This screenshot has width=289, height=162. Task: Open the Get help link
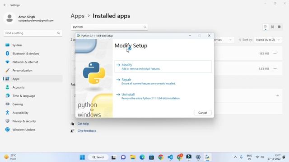83,124
